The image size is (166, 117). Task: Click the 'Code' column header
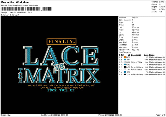coord(146,55)
